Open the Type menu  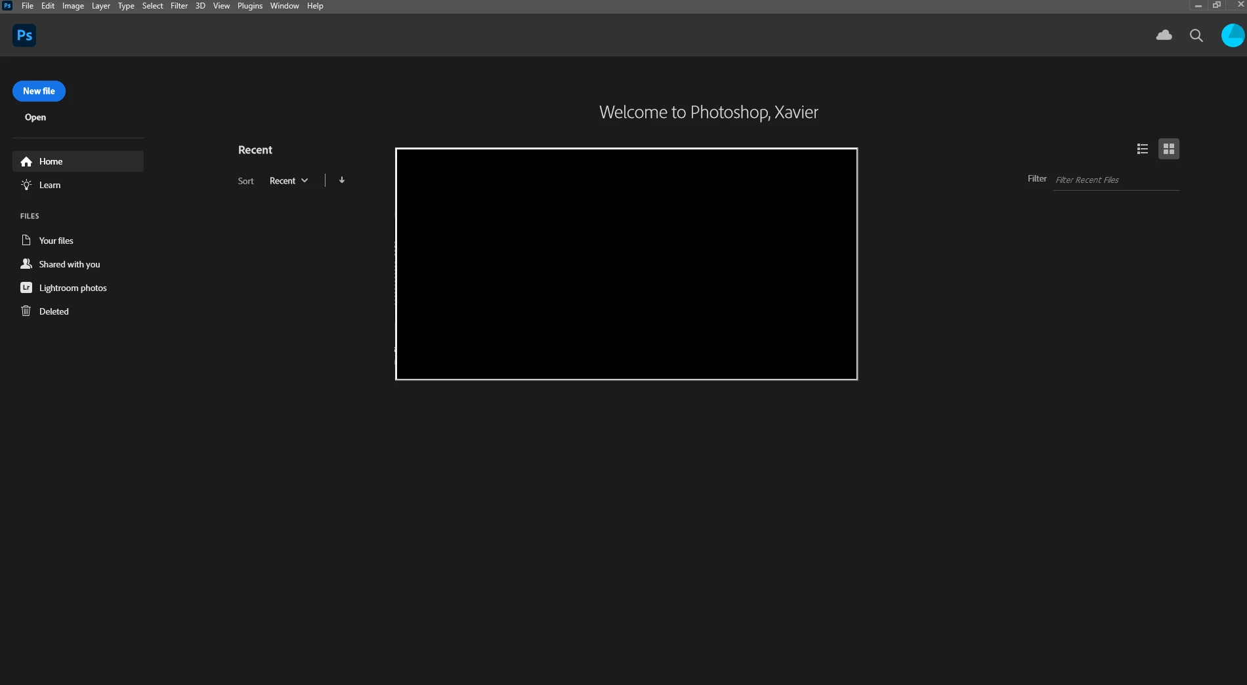pos(126,6)
